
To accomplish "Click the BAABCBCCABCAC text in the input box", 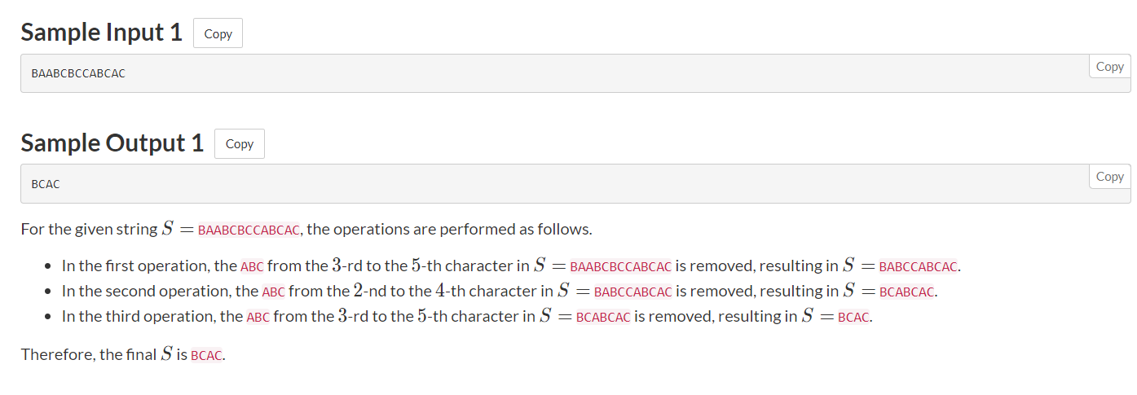I will pos(78,73).
